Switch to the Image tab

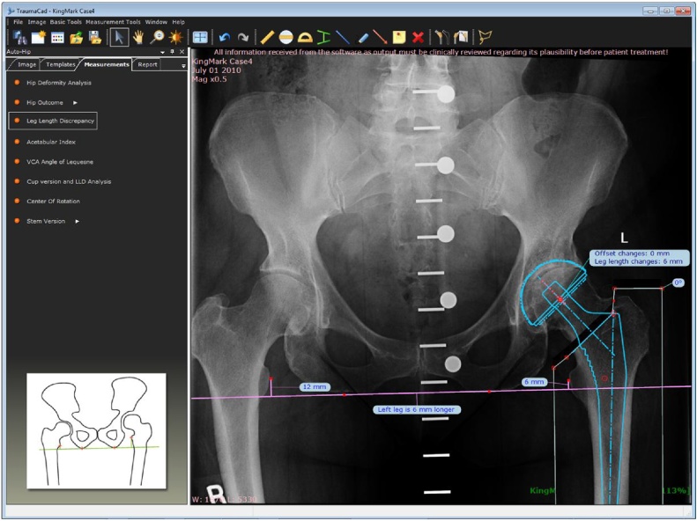pos(26,65)
